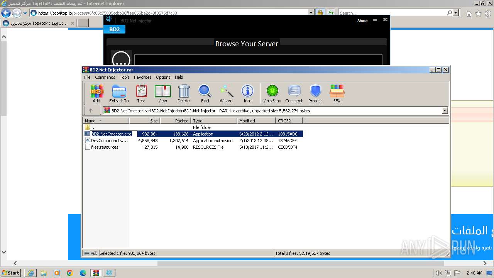Click the Extract To toolbar icon

[x=119, y=94]
